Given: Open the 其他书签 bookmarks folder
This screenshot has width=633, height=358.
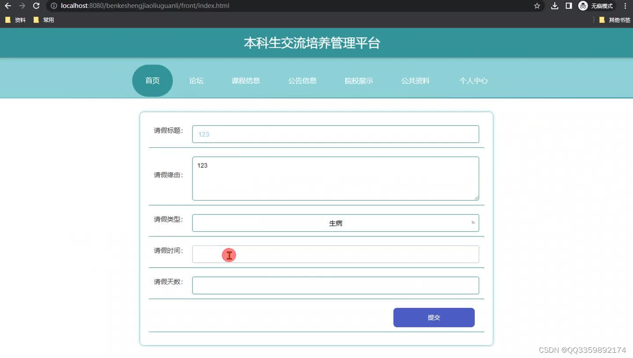Looking at the screenshot, I should (615, 20).
